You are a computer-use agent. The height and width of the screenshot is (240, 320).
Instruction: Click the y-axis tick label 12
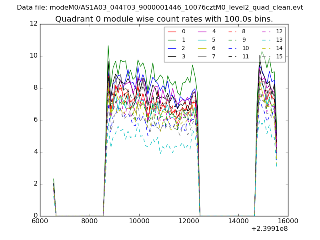click(34, 24)
